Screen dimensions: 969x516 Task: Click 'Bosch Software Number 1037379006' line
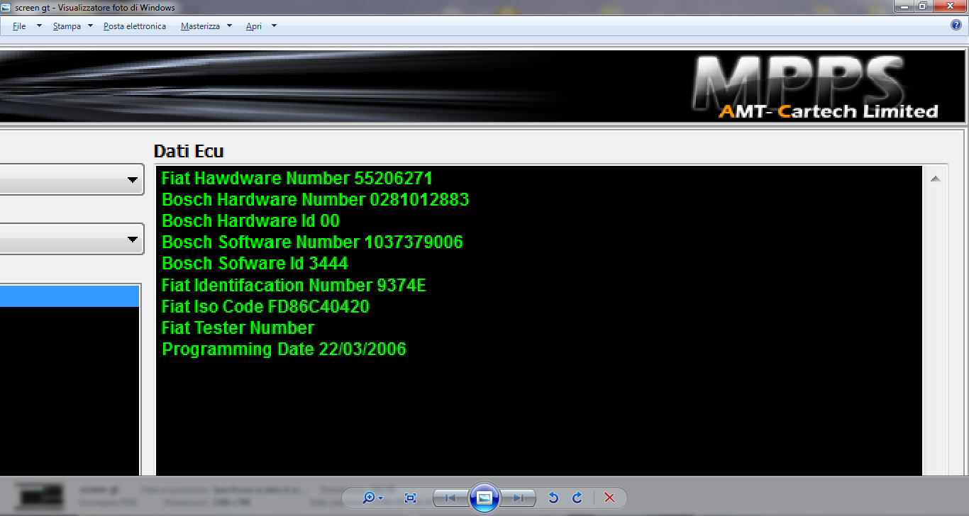click(x=312, y=242)
